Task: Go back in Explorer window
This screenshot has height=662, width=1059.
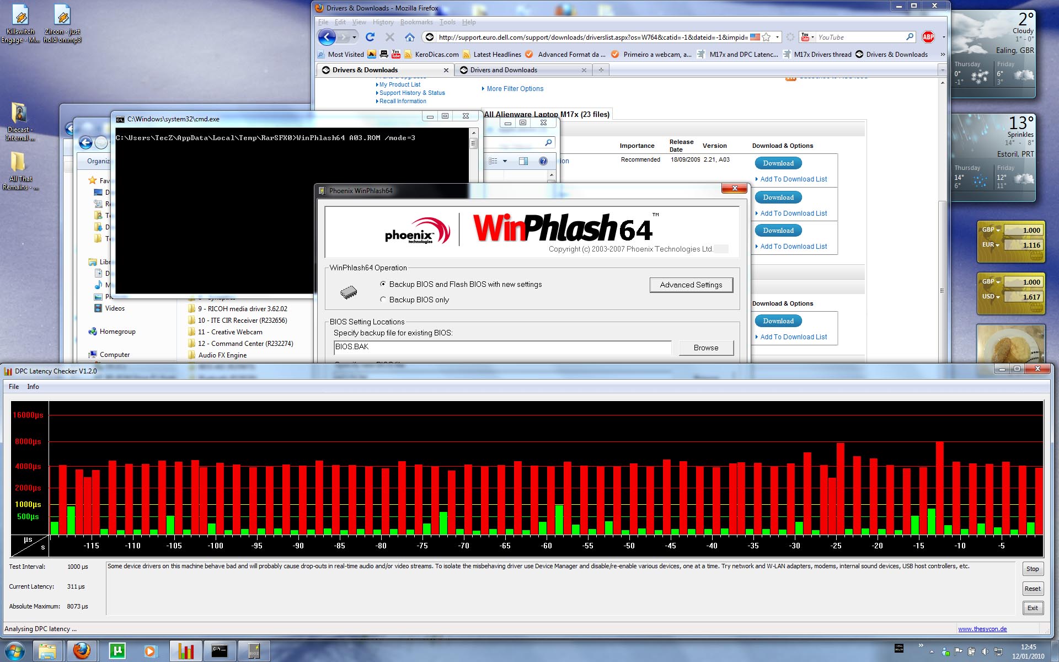Action: click(85, 143)
